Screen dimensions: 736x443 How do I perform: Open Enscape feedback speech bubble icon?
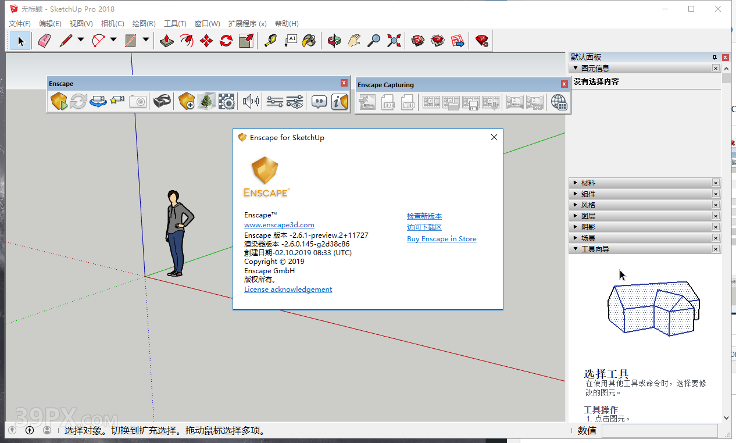click(x=320, y=102)
